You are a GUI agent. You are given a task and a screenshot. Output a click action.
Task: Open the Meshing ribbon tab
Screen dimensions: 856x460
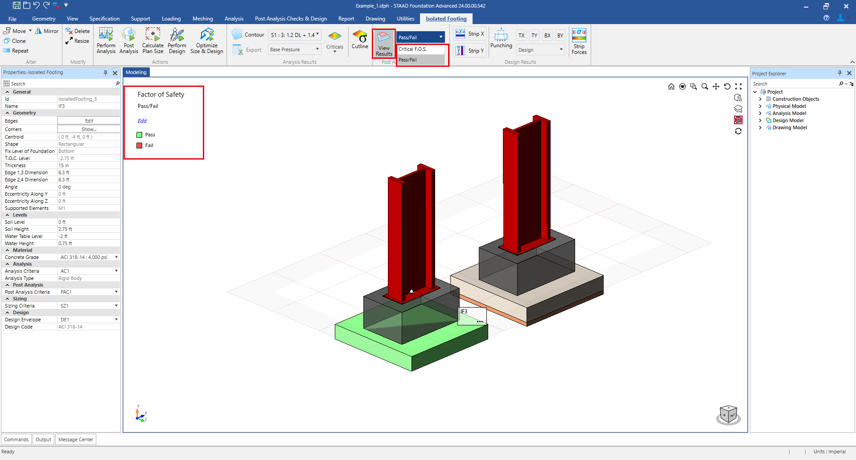(202, 19)
